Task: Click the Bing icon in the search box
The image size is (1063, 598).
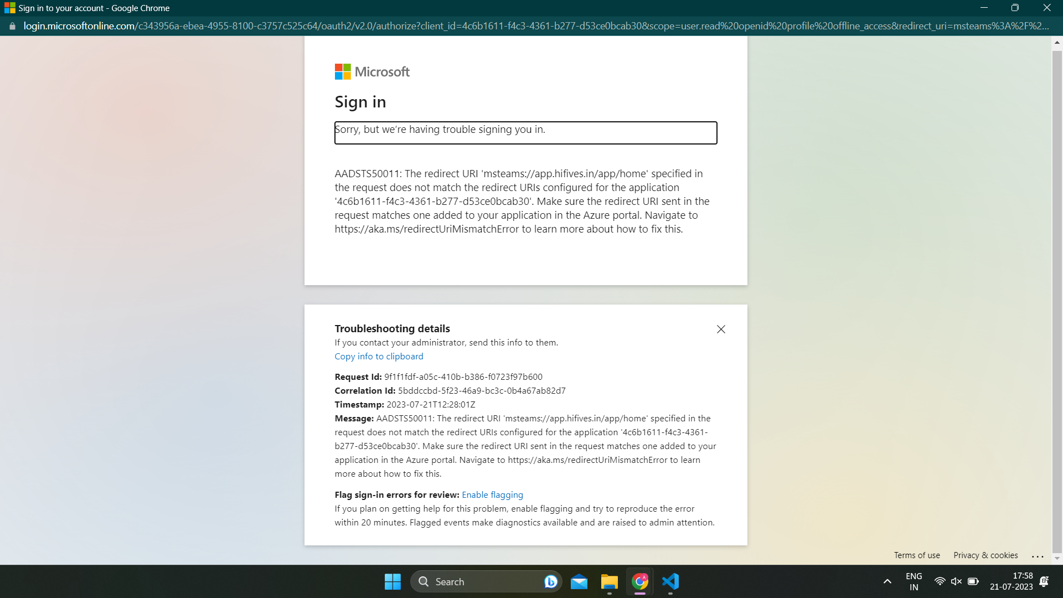Action: pyautogui.click(x=550, y=581)
